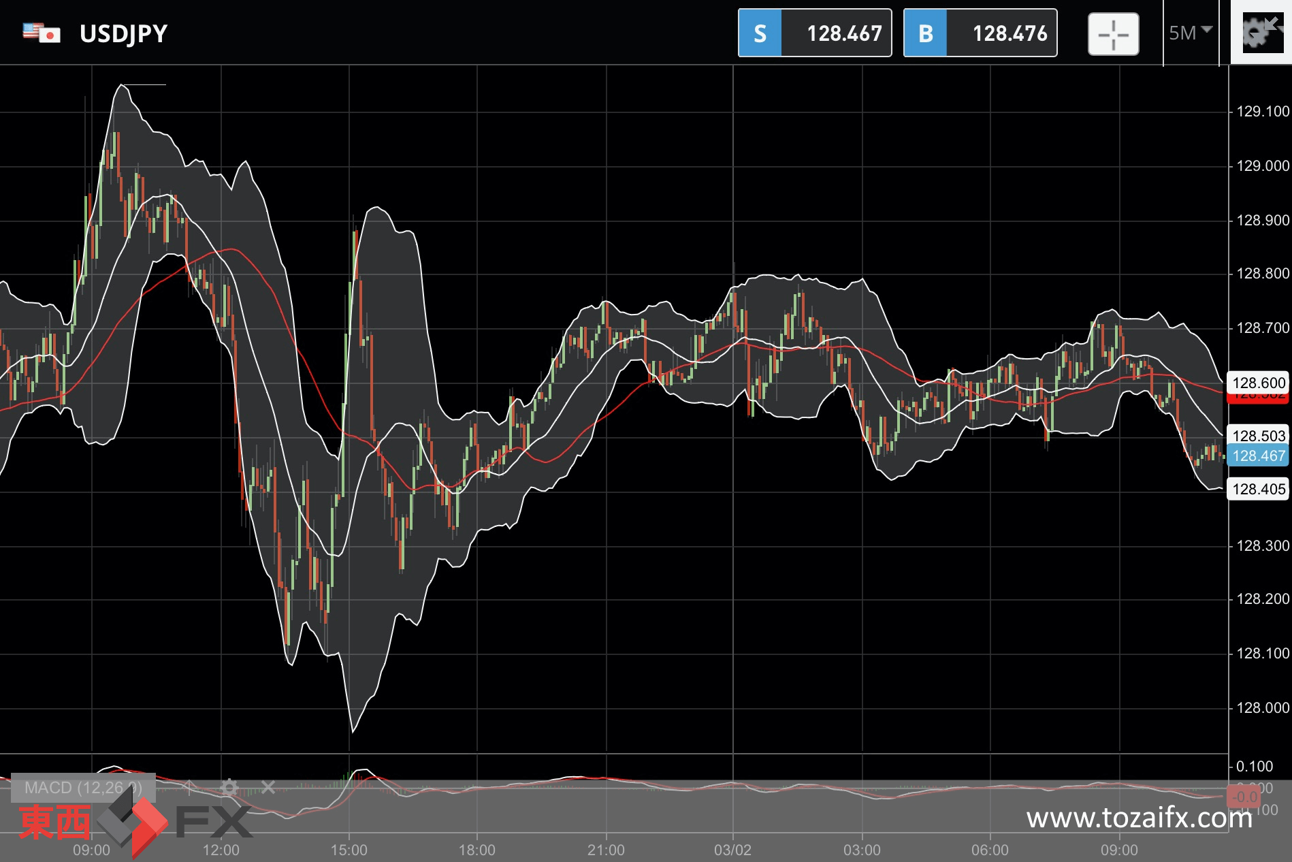Click the S sell price button
The width and height of the screenshot is (1292, 862).
pyautogui.click(x=815, y=33)
